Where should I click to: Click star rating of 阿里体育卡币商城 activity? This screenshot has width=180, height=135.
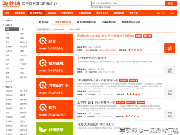coord(135,50)
